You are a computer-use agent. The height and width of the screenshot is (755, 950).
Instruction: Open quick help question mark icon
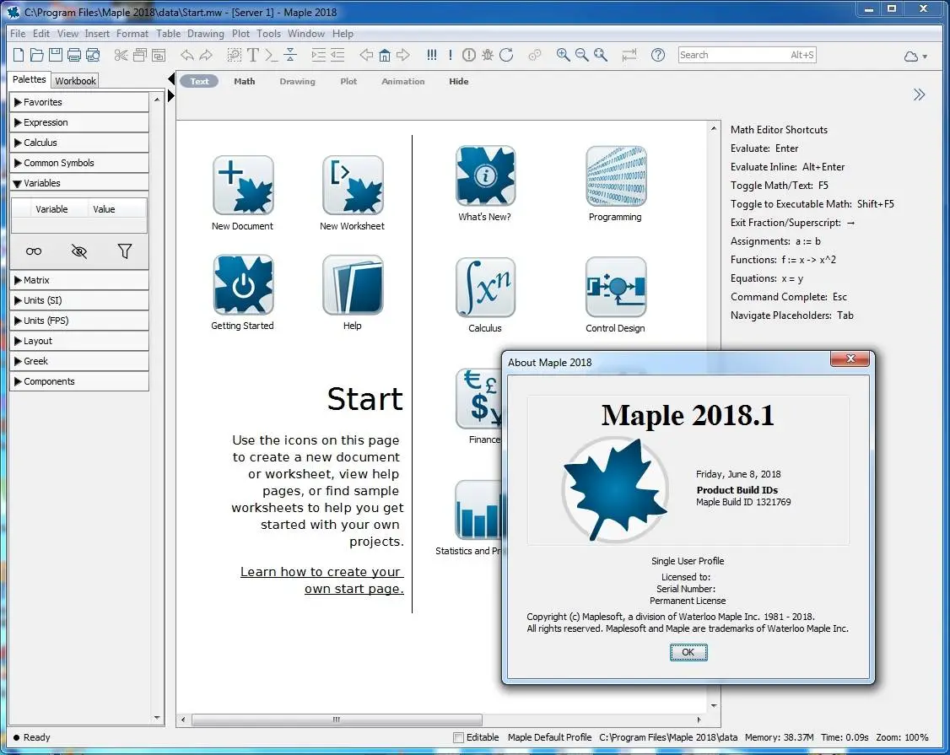(x=658, y=55)
